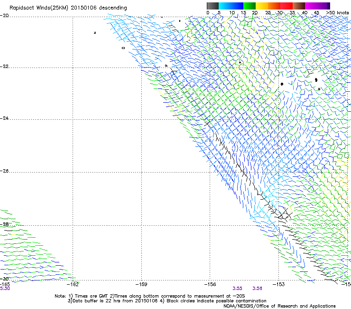351x309 pixels.
Task: Click the -26 latitude label
Action: (x=4, y=171)
